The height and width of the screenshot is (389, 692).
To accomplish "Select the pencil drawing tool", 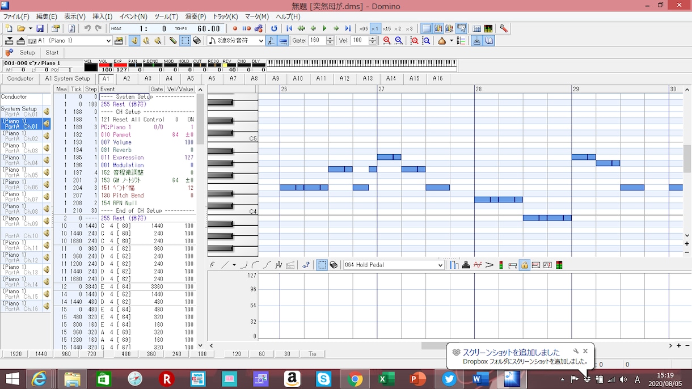I will click(x=173, y=41).
